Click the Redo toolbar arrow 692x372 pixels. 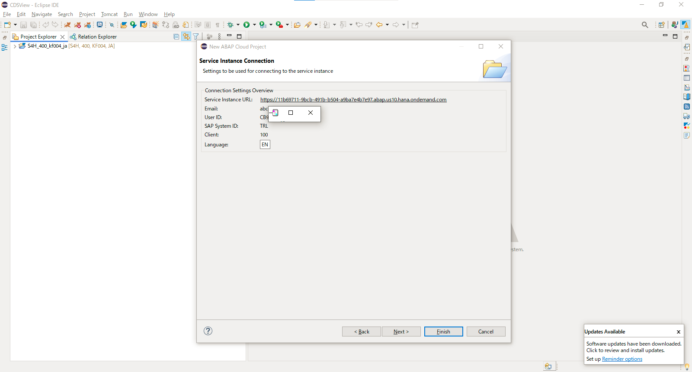tap(55, 25)
